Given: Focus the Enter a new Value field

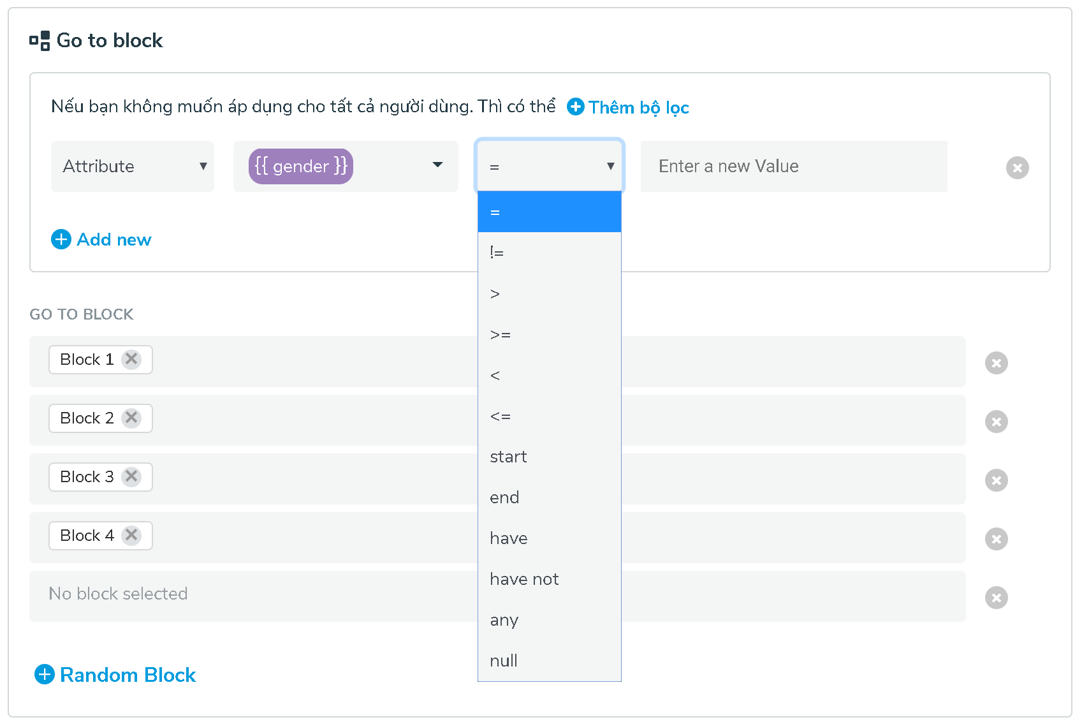Looking at the screenshot, I should pyautogui.click(x=793, y=166).
